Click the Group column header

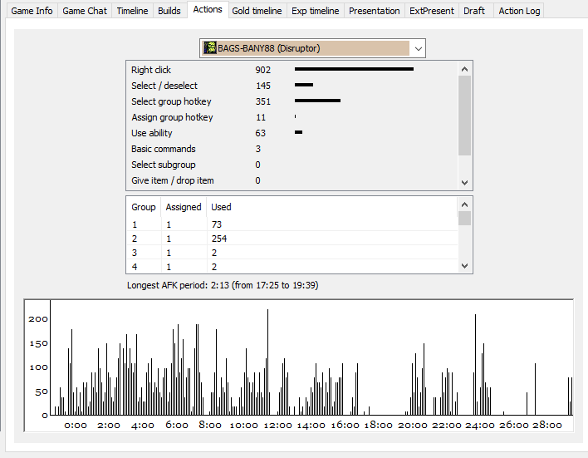pos(144,207)
